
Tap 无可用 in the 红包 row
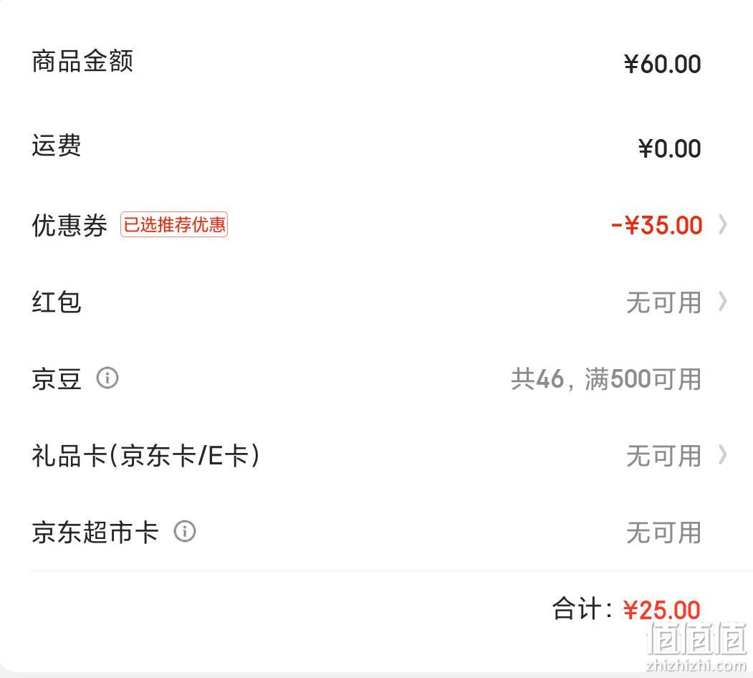tap(663, 302)
